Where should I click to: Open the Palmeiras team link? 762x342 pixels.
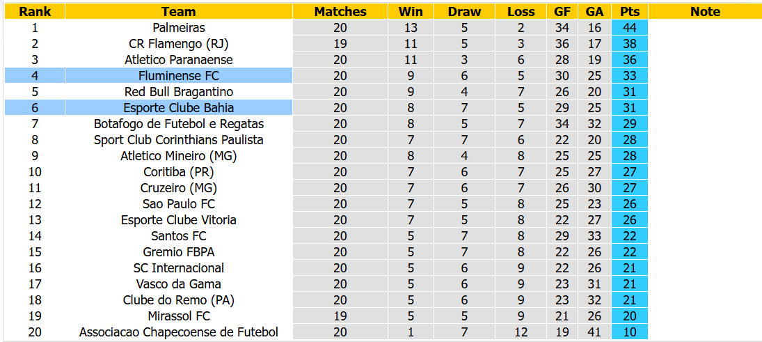179,28
